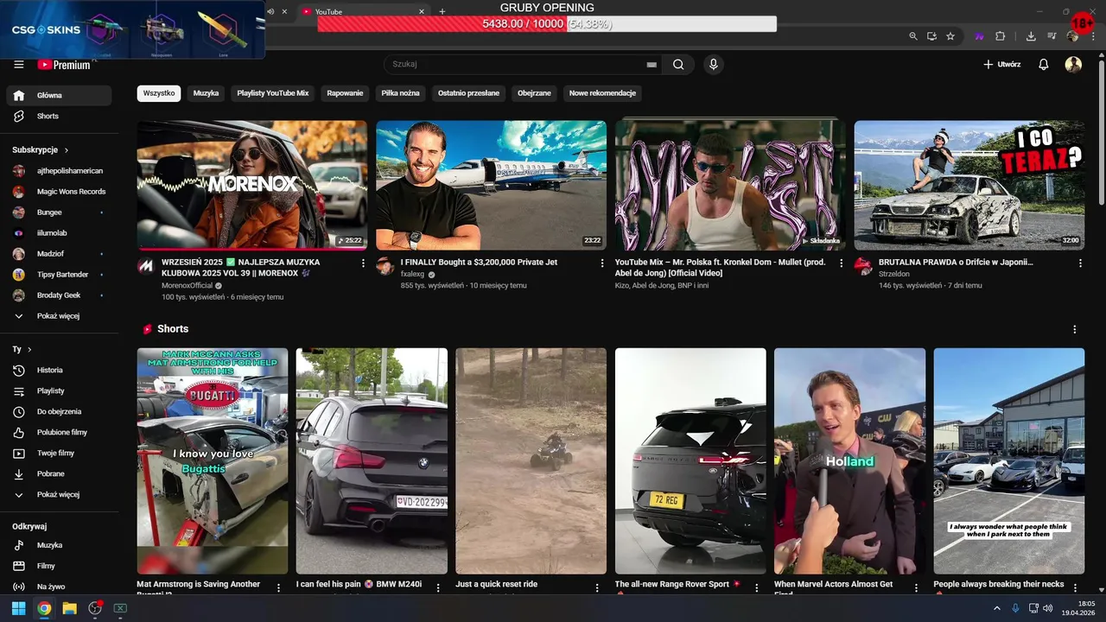
Task: Open options menu for MORENOX video
Action: [363, 263]
